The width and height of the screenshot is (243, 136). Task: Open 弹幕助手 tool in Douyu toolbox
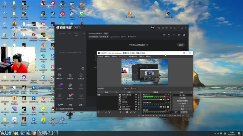[59, 76]
